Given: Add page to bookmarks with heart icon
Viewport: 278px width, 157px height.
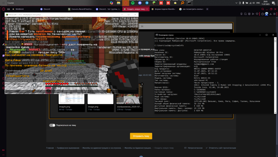Looking at the screenshot, I should (x=257, y=14).
